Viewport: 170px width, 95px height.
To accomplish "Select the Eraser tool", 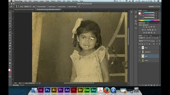I will pyautogui.click(x=10, y=40).
